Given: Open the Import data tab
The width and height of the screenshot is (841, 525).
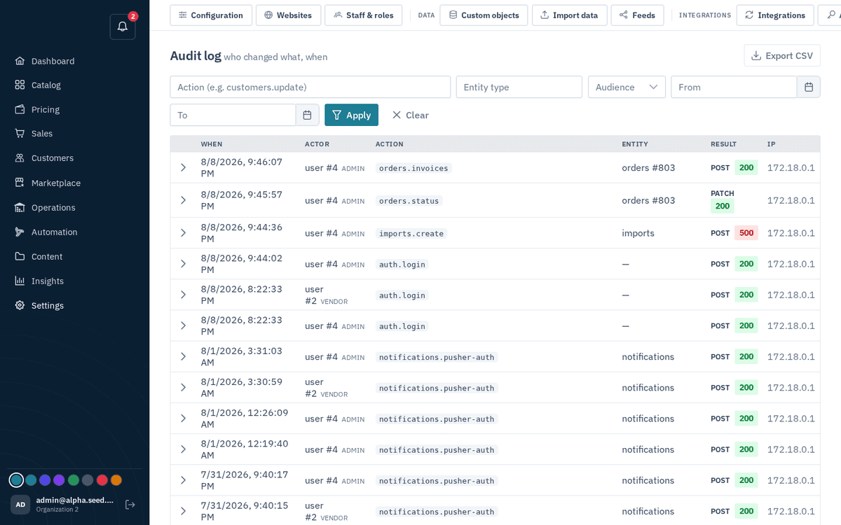Looking at the screenshot, I should 570,15.
